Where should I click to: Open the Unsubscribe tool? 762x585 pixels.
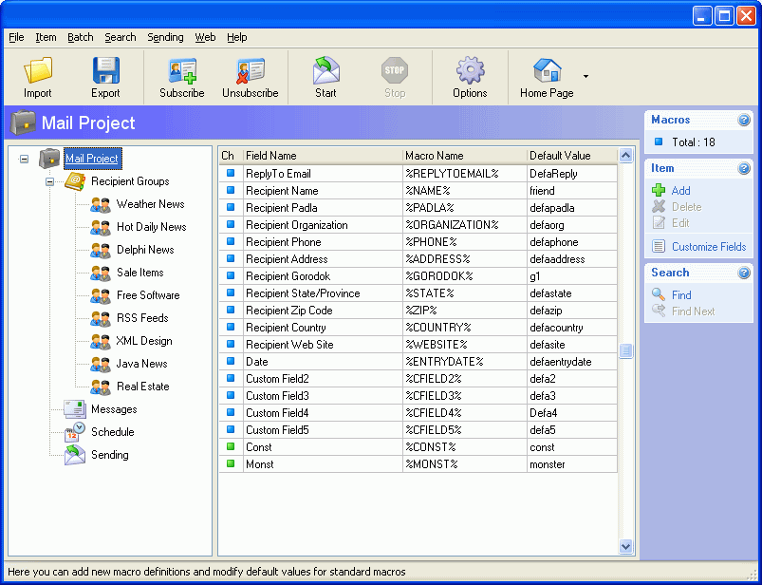point(250,76)
